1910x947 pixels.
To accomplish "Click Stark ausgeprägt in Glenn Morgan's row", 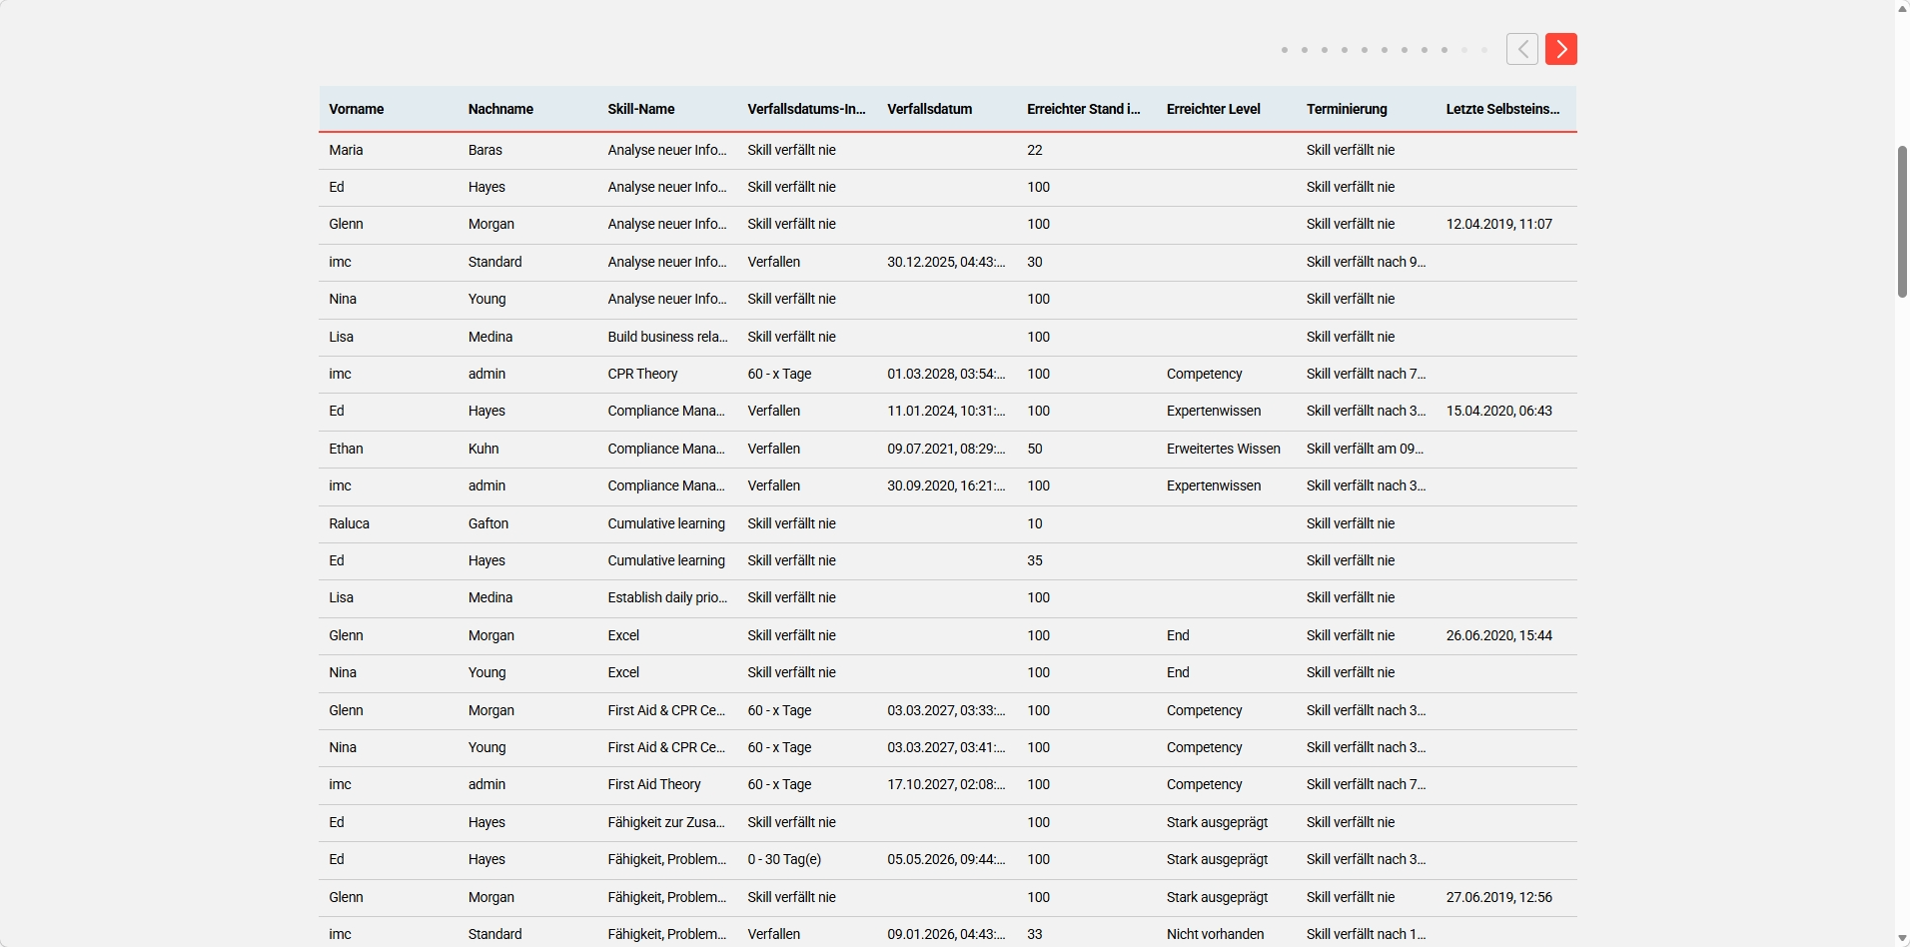I will (x=1217, y=897).
